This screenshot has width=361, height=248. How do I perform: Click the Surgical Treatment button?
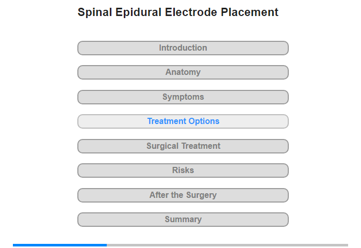coord(183,146)
